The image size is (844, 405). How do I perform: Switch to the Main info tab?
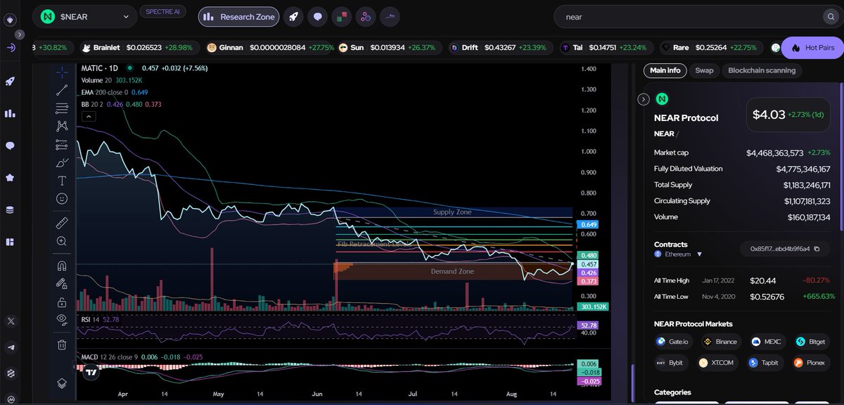(665, 70)
